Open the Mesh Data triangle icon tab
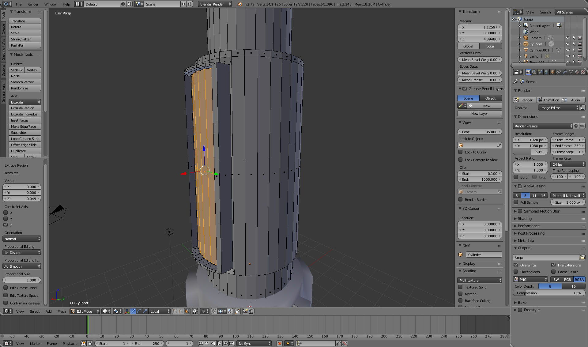 pos(571,72)
